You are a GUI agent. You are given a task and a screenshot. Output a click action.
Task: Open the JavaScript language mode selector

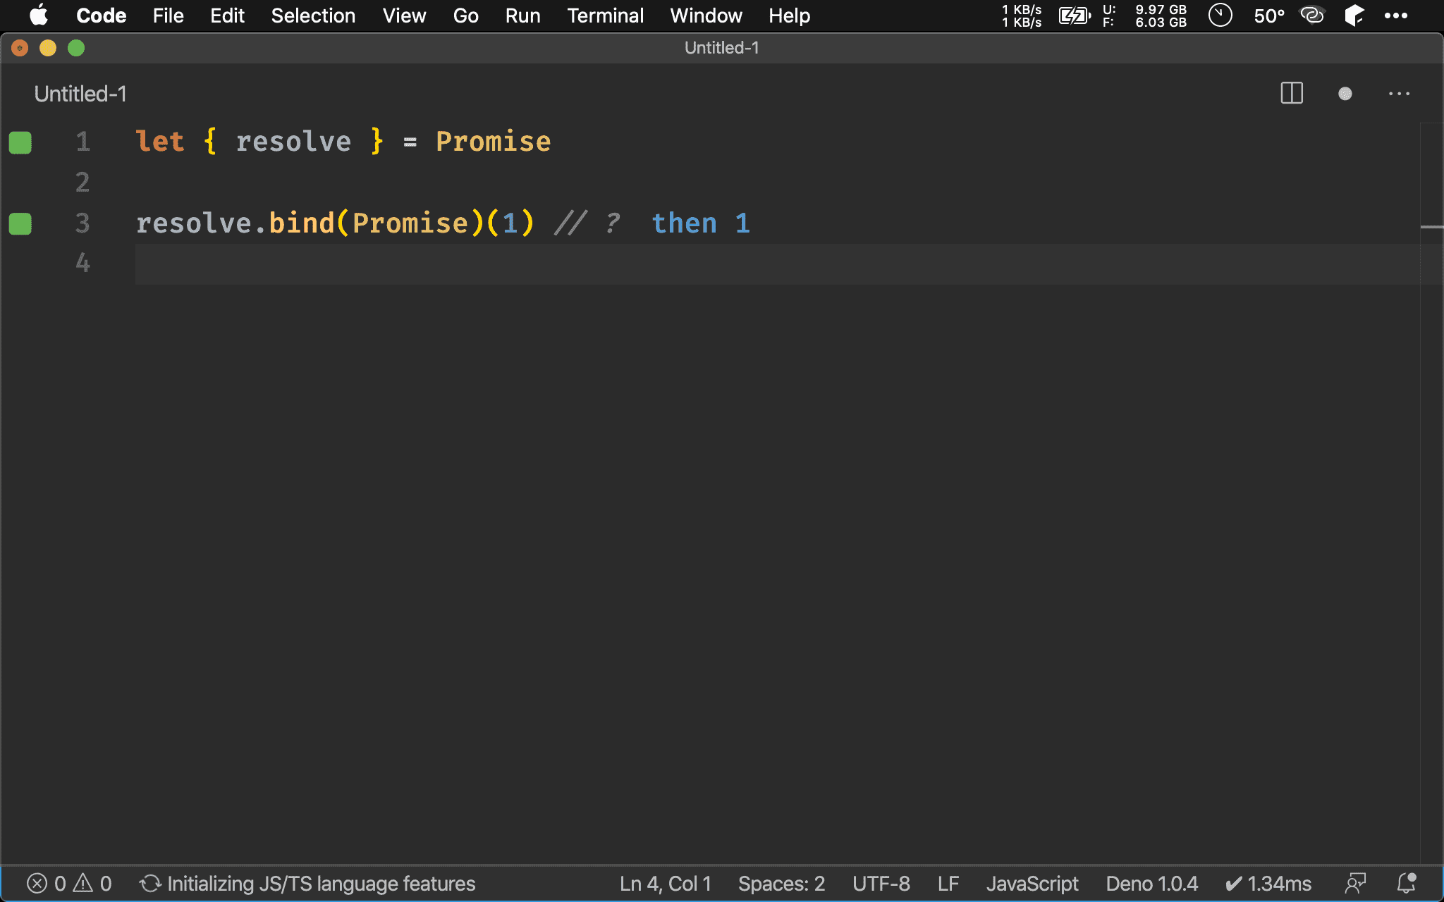pyautogui.click(x=1032, y=884)
